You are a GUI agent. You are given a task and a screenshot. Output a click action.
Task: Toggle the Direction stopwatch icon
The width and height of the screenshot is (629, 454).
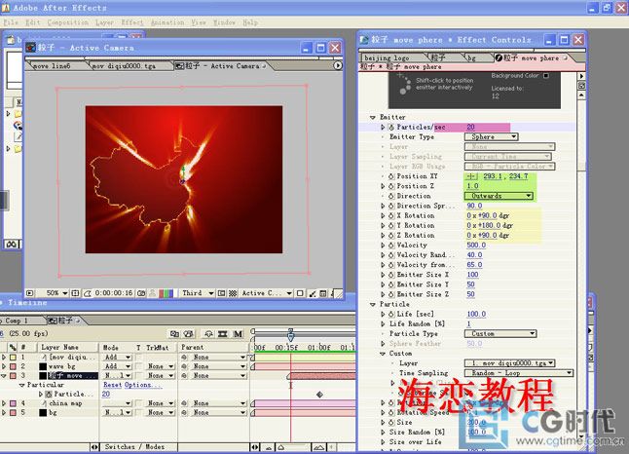[x=391, y=196]
